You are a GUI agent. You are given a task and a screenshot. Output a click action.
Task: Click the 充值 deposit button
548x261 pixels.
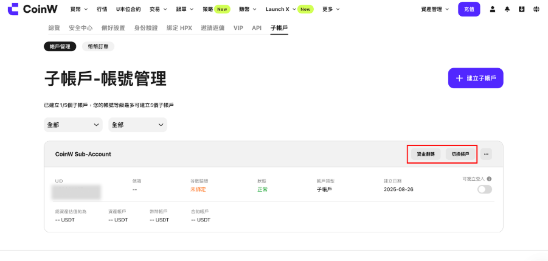tap(469, 10)
